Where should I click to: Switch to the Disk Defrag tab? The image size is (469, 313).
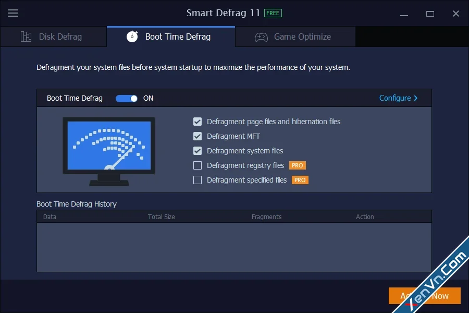54,37
